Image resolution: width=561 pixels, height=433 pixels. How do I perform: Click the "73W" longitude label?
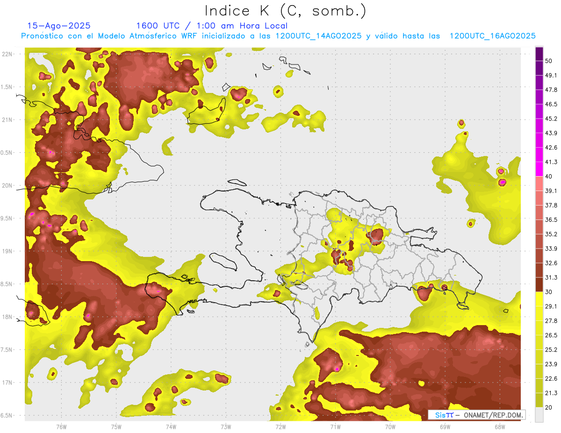pos(225,426)
